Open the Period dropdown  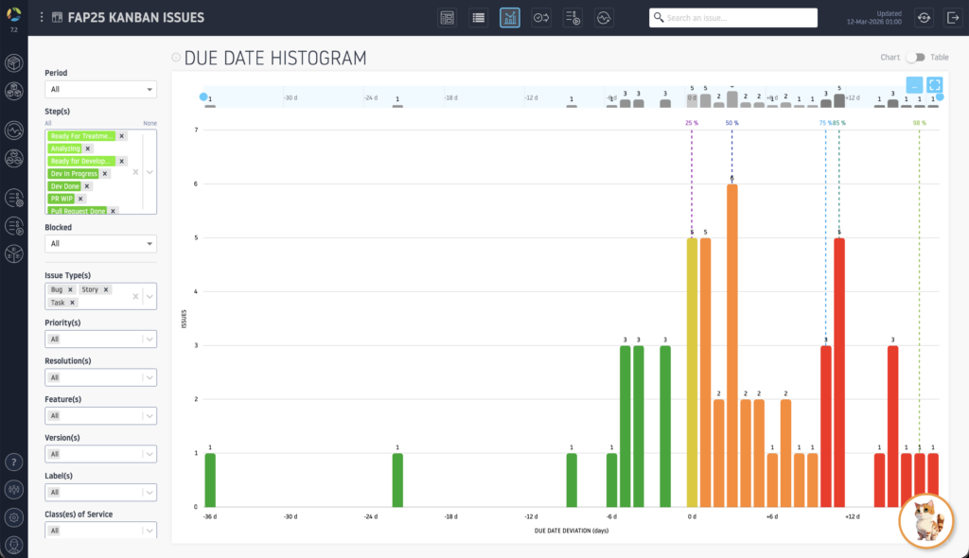100,89
